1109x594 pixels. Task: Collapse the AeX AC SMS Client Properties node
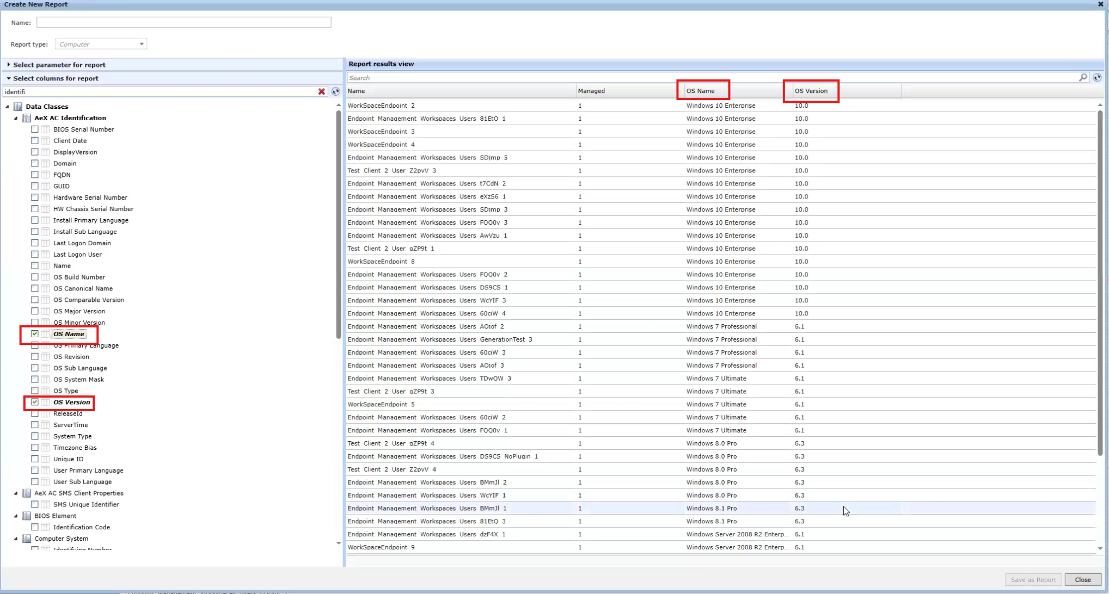pyautogui.click(x=16, y=493)
